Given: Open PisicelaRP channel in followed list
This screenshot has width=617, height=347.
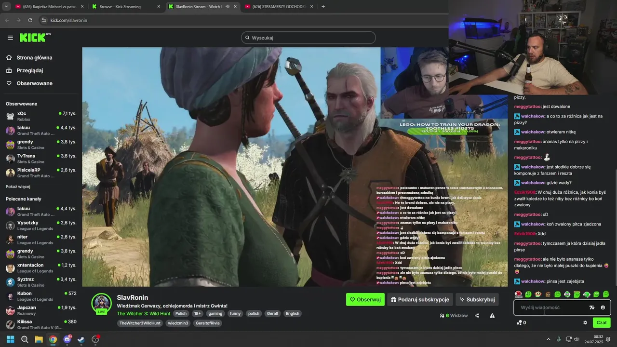Looking at the screenshot, I should 41,173.
